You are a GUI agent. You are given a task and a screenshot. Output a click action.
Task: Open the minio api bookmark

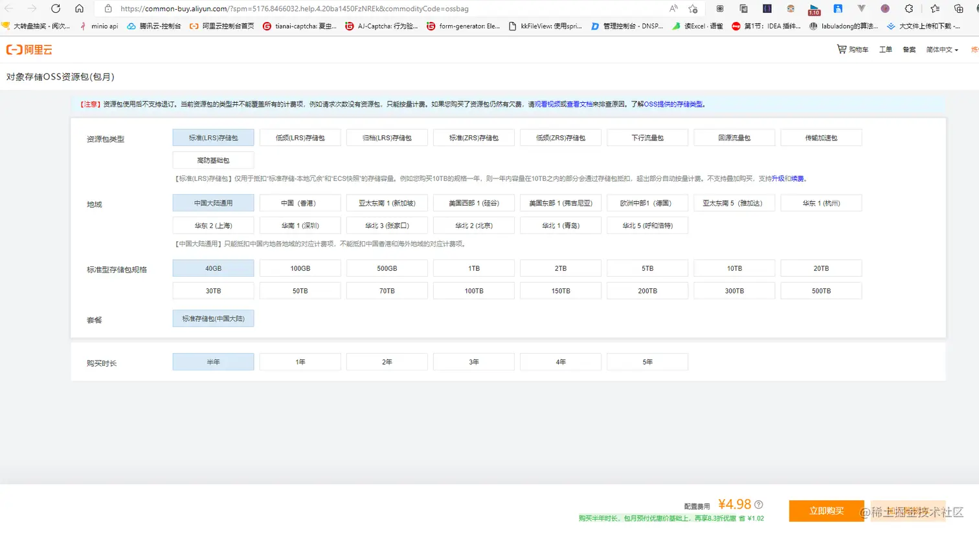click(x=98, y=26)
